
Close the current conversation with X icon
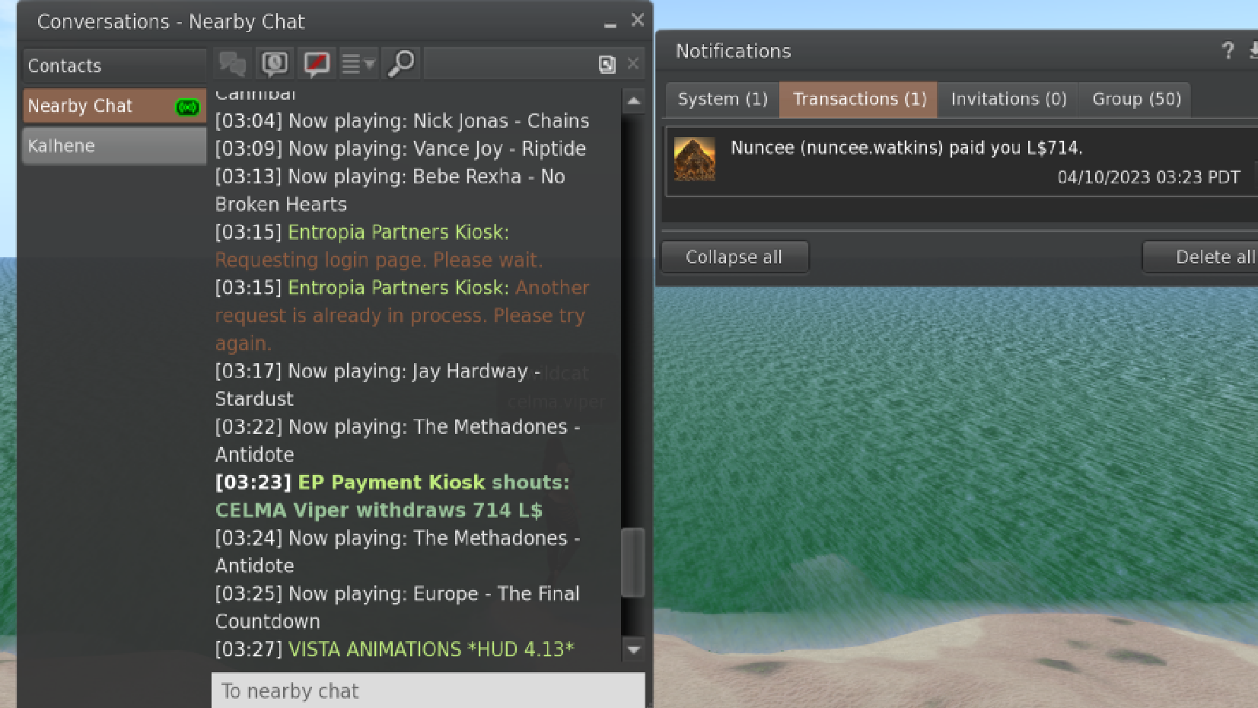[633, 64]
